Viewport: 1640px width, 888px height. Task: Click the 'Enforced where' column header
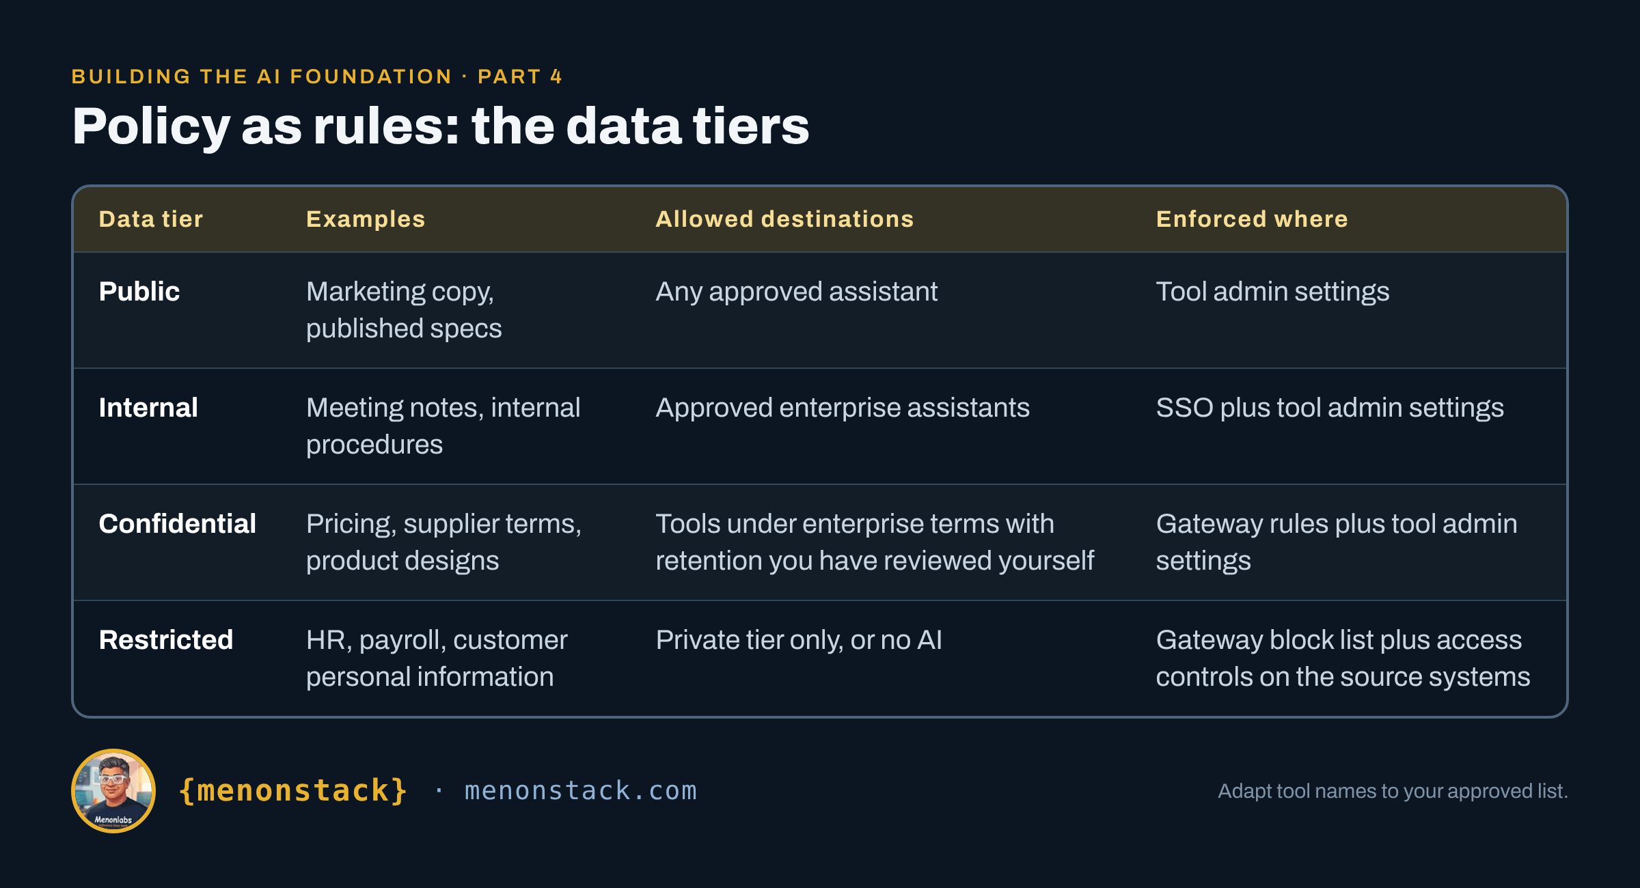[1252, 219]
